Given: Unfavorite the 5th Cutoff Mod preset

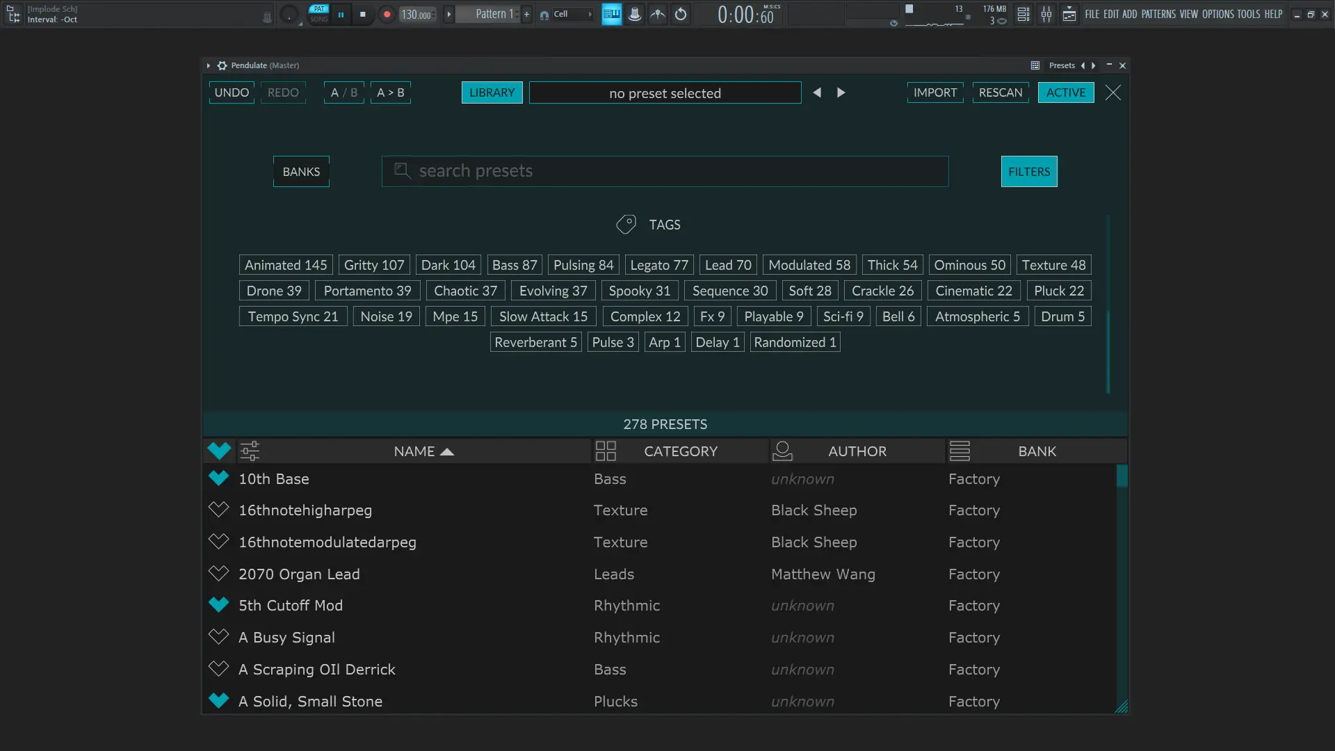Looking at the screenshot, I should (x=219, y=605).
